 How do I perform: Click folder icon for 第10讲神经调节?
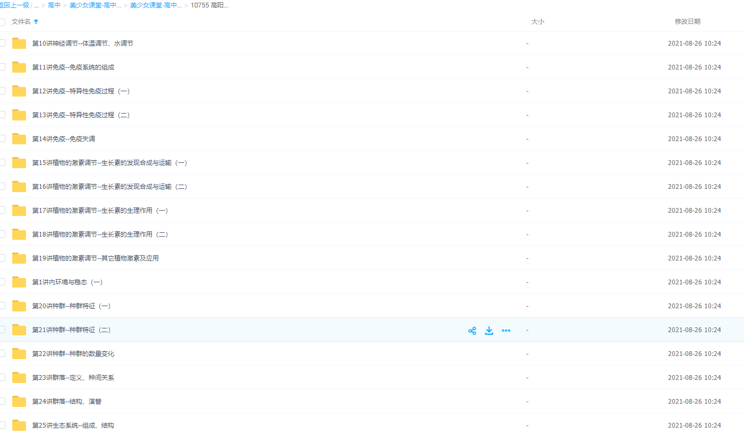(19, 44)
